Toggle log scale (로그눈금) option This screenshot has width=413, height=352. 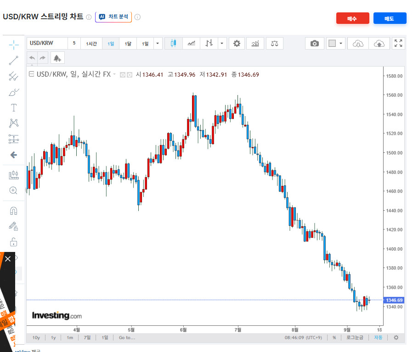click(x=355, y=337)
